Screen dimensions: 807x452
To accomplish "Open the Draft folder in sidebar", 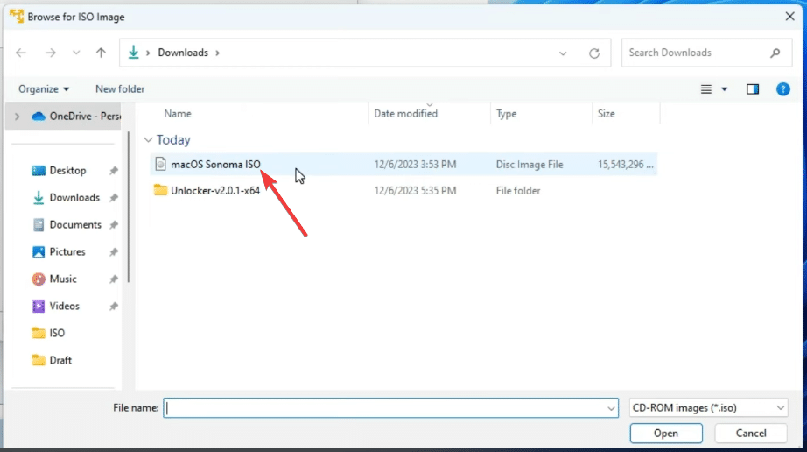I will tap(60, 360).
